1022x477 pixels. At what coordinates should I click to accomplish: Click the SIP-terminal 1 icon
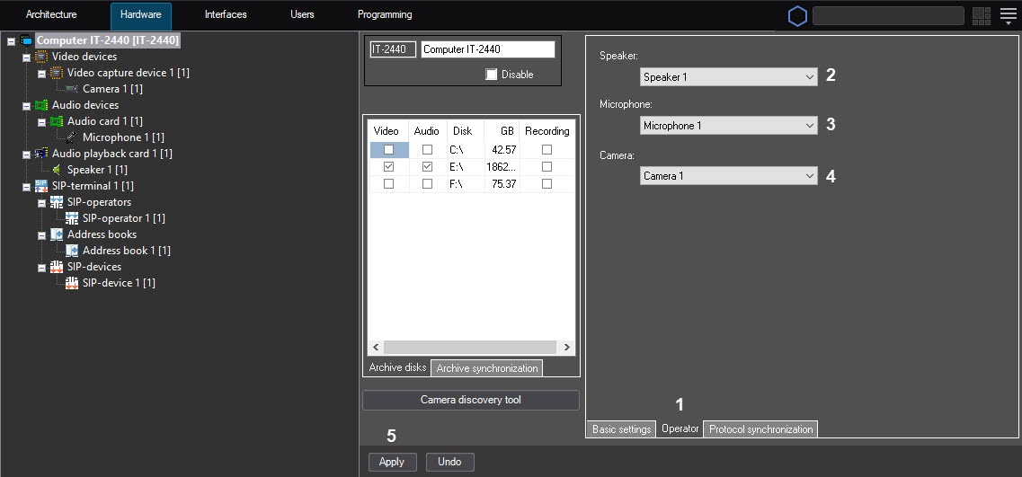pos(41,186)
